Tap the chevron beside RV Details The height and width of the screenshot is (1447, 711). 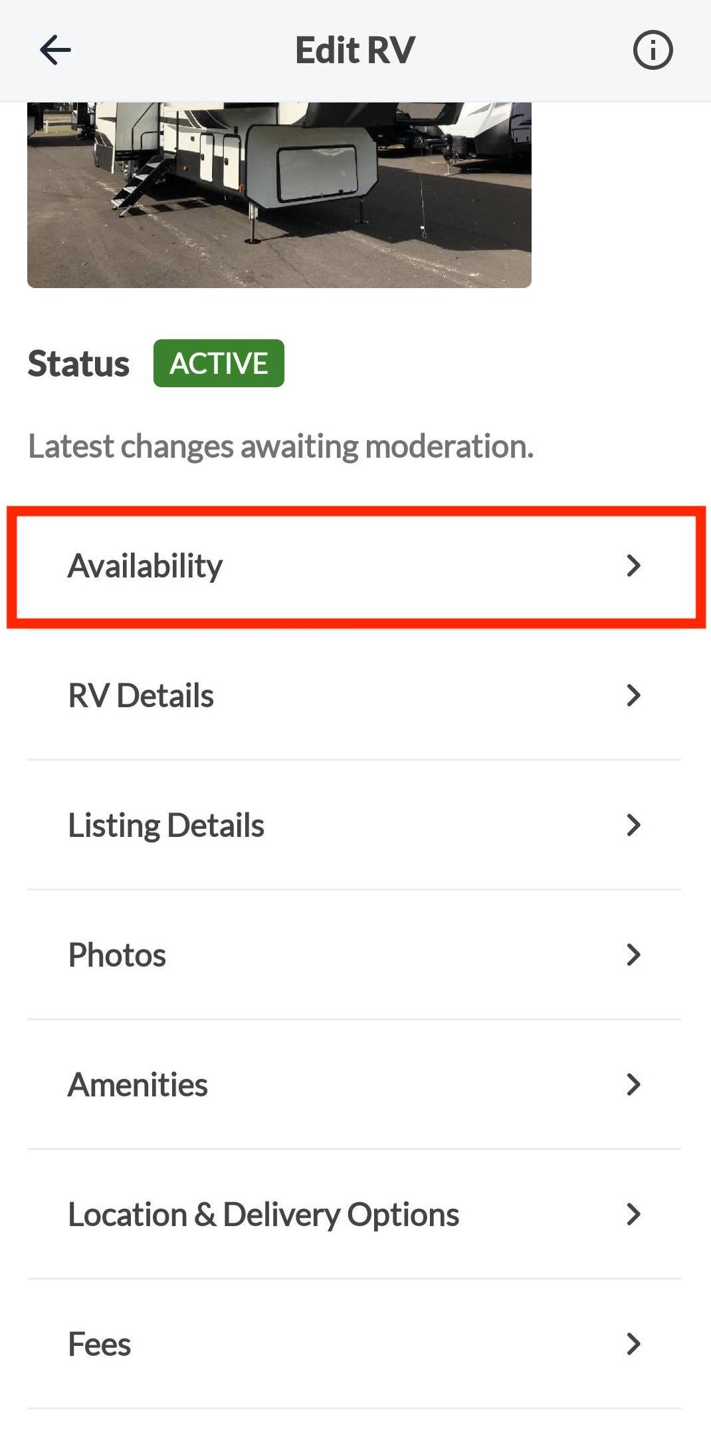click(633, 696)
